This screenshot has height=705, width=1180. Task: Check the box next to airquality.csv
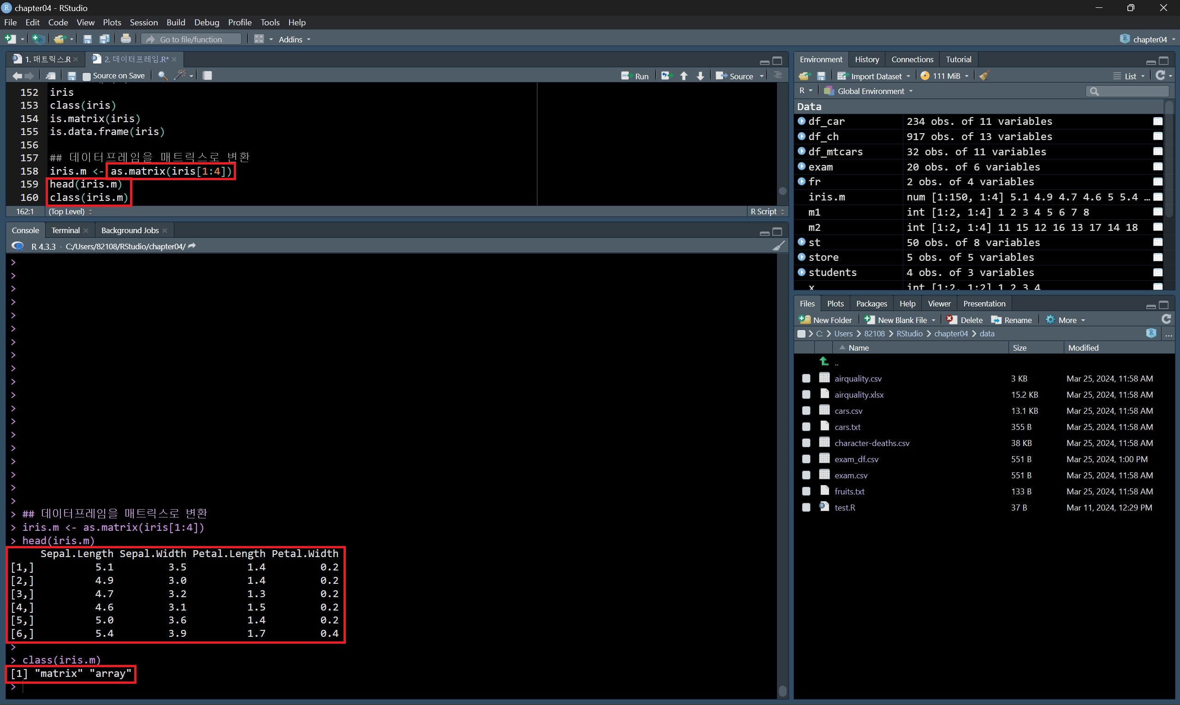pos(806,379)
